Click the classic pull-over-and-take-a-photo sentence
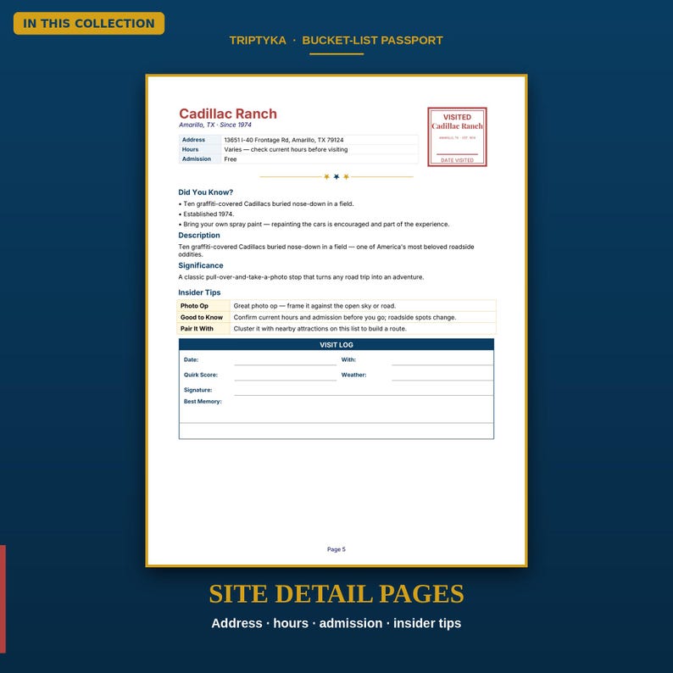Screen dimensions: 673x673 (301, 277)
